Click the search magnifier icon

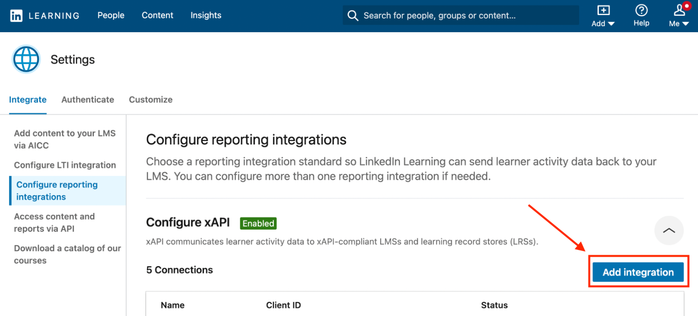[353, 15]
